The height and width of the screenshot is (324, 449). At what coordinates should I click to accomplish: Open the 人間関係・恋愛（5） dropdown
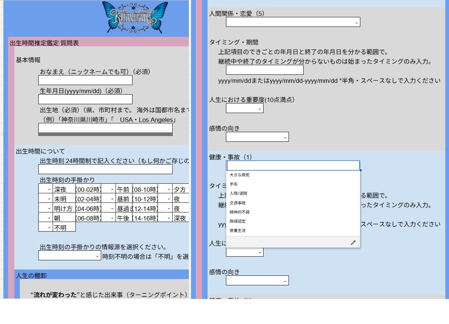(293, 22)
